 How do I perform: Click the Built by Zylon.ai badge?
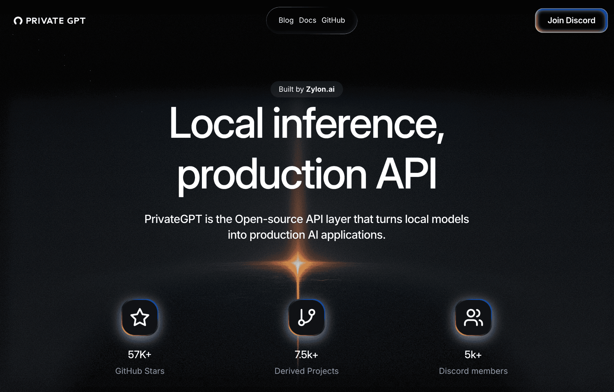pyautogui.click(x=307, y=89)
